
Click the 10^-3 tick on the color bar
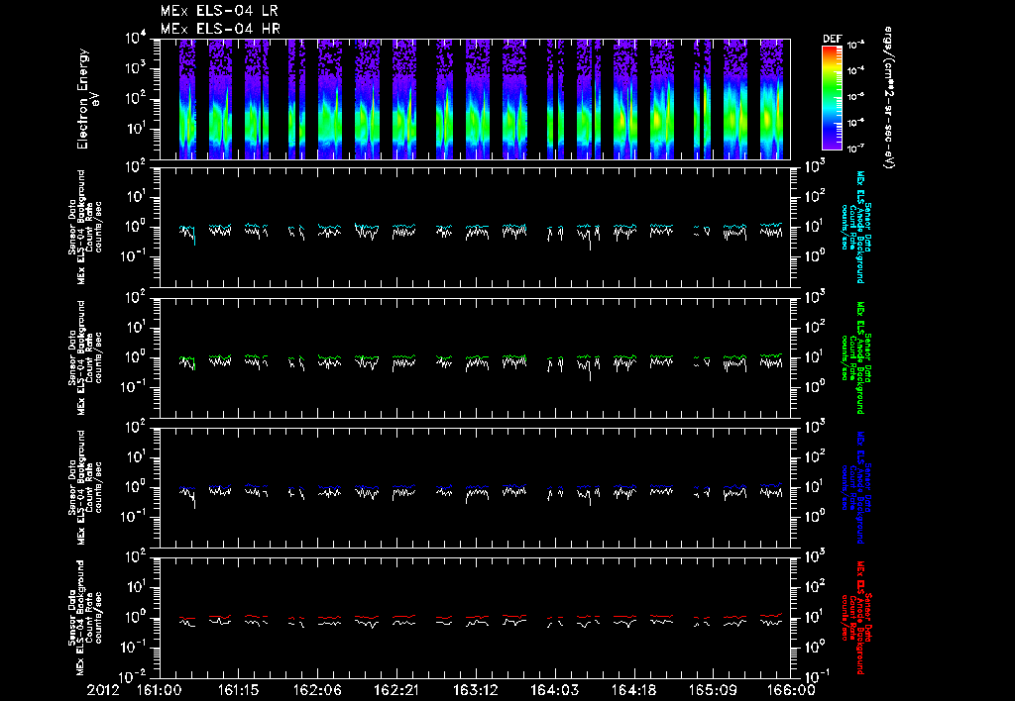click(x=855, y=46)
